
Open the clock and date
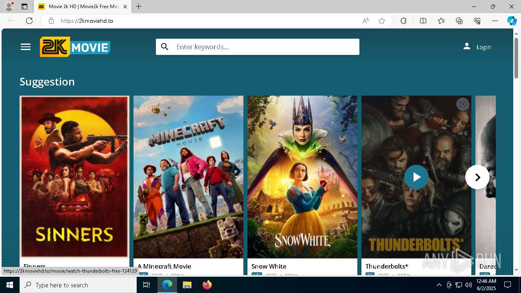pyautogui.click(x=486, y=285)
